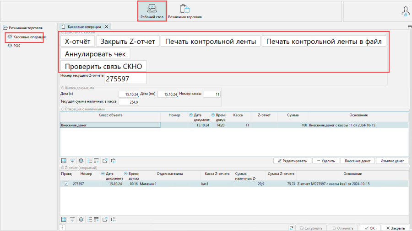Open the Розничная торговля shopping bag icon

point(184,11)
